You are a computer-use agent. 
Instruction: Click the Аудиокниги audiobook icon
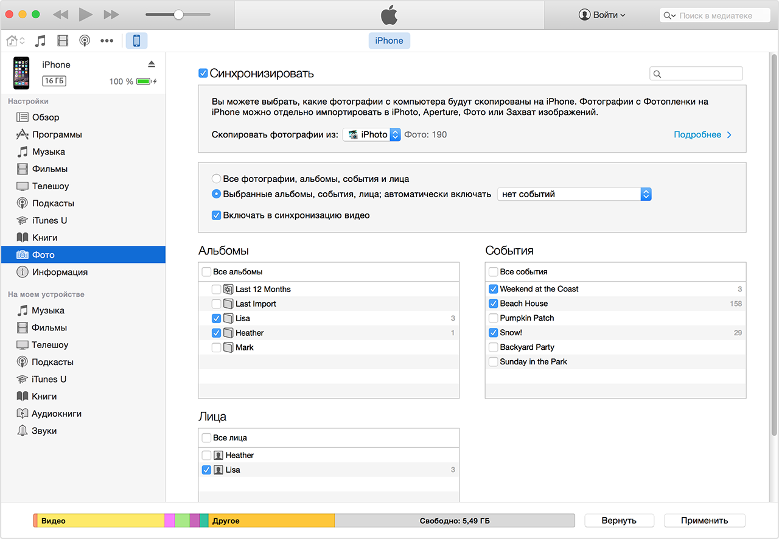[x=23, y=413]
